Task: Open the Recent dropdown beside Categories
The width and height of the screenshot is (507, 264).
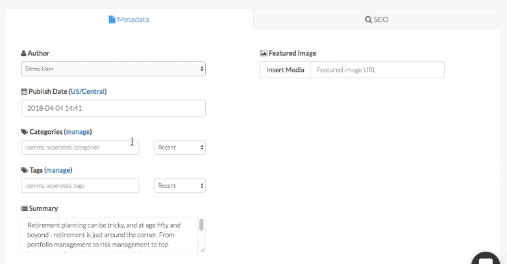Action: click(180, 148)
